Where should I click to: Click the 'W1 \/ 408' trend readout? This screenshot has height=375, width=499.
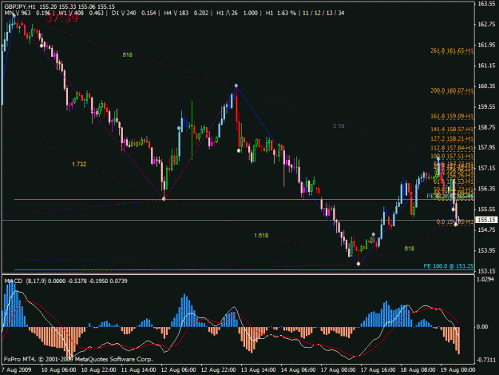71,13
